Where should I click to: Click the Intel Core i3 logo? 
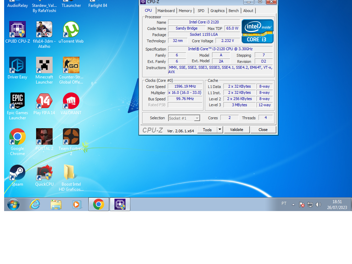click(x=257, y=31)
